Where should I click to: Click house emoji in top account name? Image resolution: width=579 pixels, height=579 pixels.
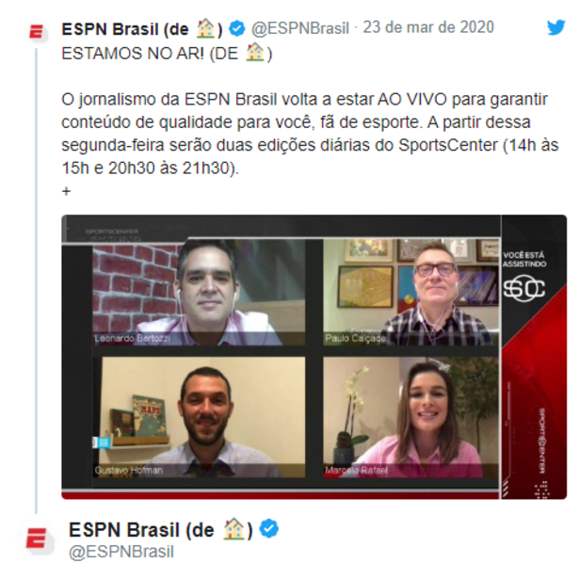click(x=206, y=29)
